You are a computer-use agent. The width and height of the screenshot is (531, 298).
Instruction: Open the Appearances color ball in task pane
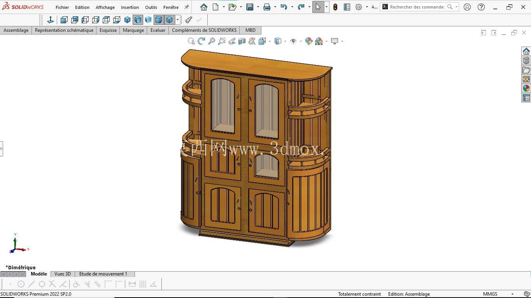(x=526, y=88)
